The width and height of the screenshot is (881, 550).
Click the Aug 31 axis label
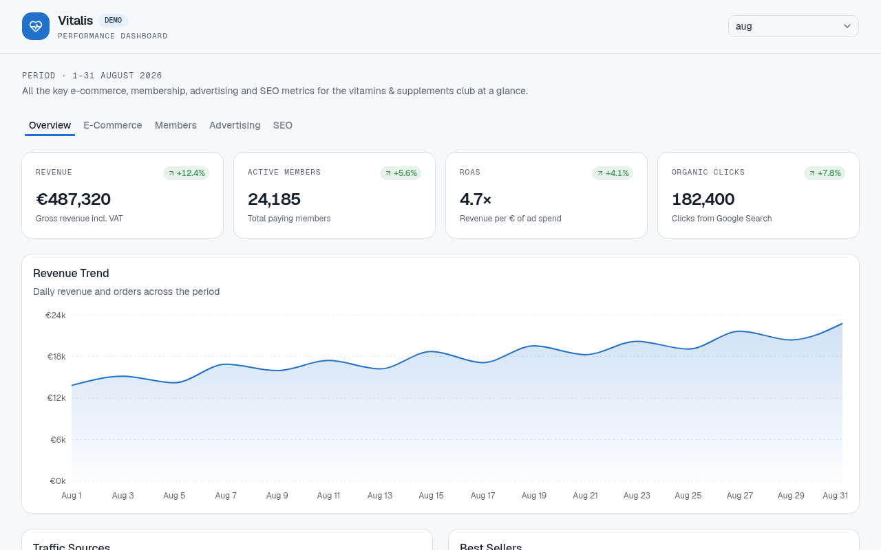click(835, 495)
